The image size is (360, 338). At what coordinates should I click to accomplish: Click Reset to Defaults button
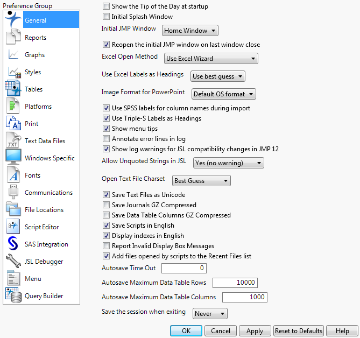(x=299, y=330)
